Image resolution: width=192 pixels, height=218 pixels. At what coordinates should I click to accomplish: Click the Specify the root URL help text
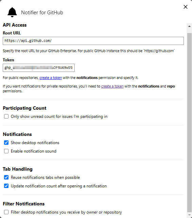pyautogui.click(x=89, y=51)
